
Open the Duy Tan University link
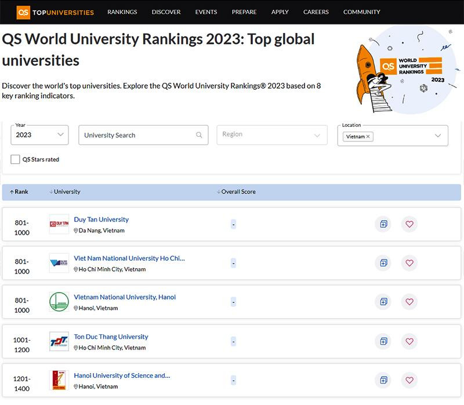tap(101, 220)
